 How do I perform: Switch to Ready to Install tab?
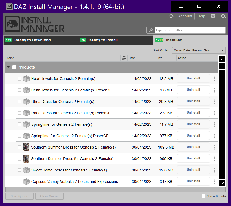point(115,40)
